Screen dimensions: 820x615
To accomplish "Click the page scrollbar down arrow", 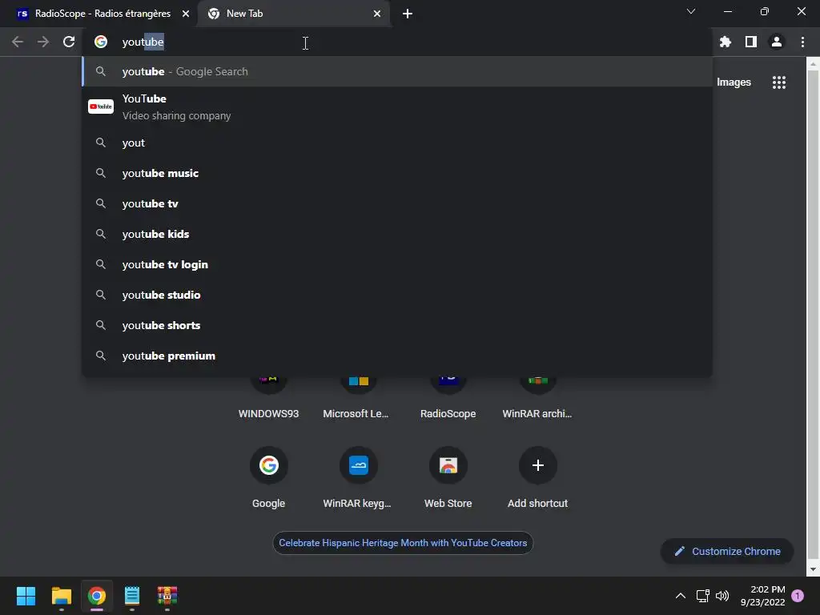I will click(x=813, y=569).
